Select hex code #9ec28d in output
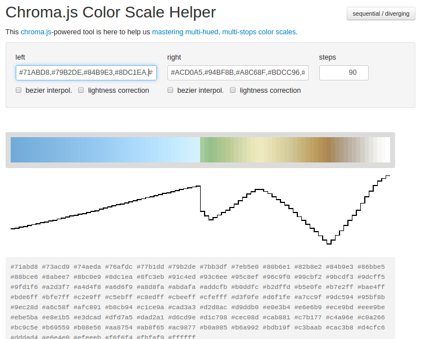The height and width of the screenshot is (339, 421). (24, 308)
